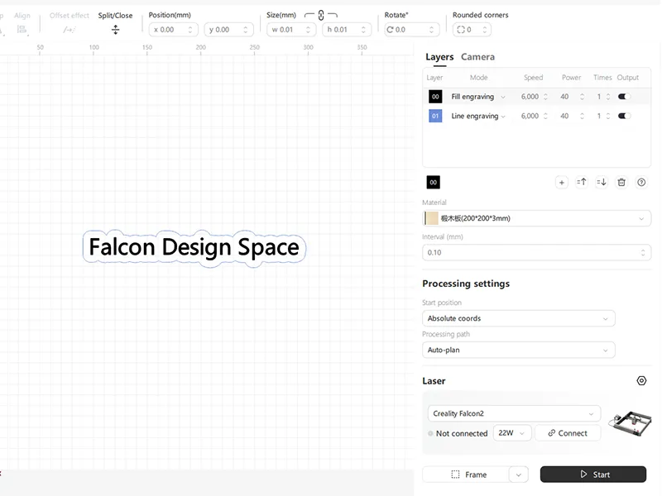Move layer up with arrow icon
The width and height of the screenshot is (662, 496).
point(582,182)
